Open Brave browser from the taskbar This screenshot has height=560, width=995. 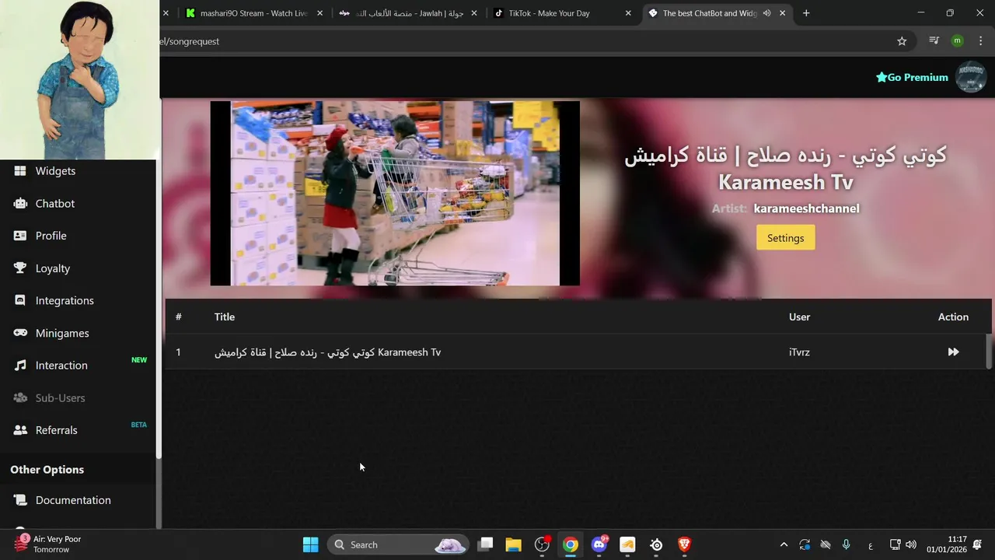[x=684, y=544]
